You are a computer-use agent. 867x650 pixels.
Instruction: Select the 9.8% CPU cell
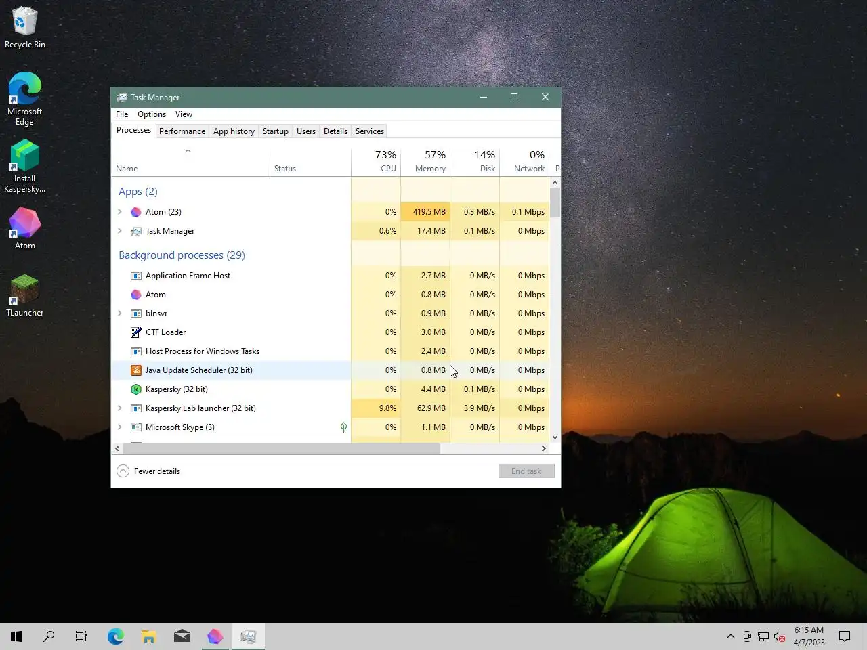tap(376, 408)
